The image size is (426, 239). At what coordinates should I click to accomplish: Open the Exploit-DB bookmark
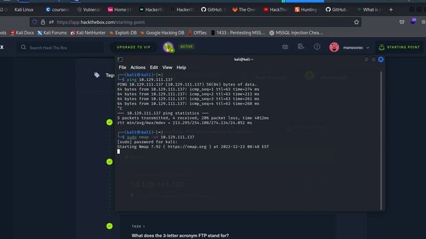123,33
